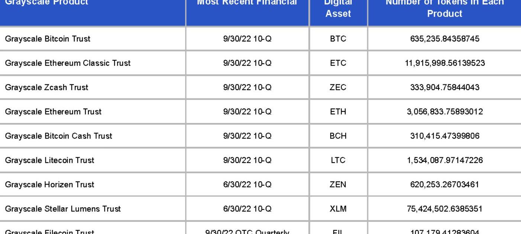Click the XLM ticker cell
The image size is (521, 234).
tap(338, 209)
